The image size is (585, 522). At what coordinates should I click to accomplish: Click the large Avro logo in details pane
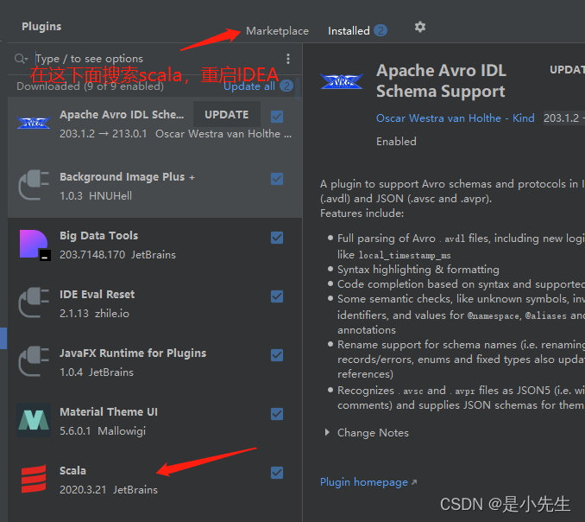coord(342,81)
